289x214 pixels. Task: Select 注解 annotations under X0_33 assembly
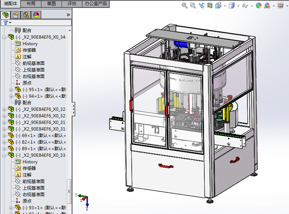tap(27, 175)
